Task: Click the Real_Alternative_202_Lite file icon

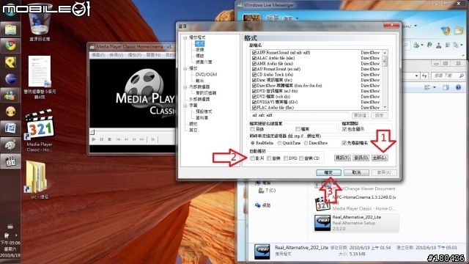Action: coord(322,223)
